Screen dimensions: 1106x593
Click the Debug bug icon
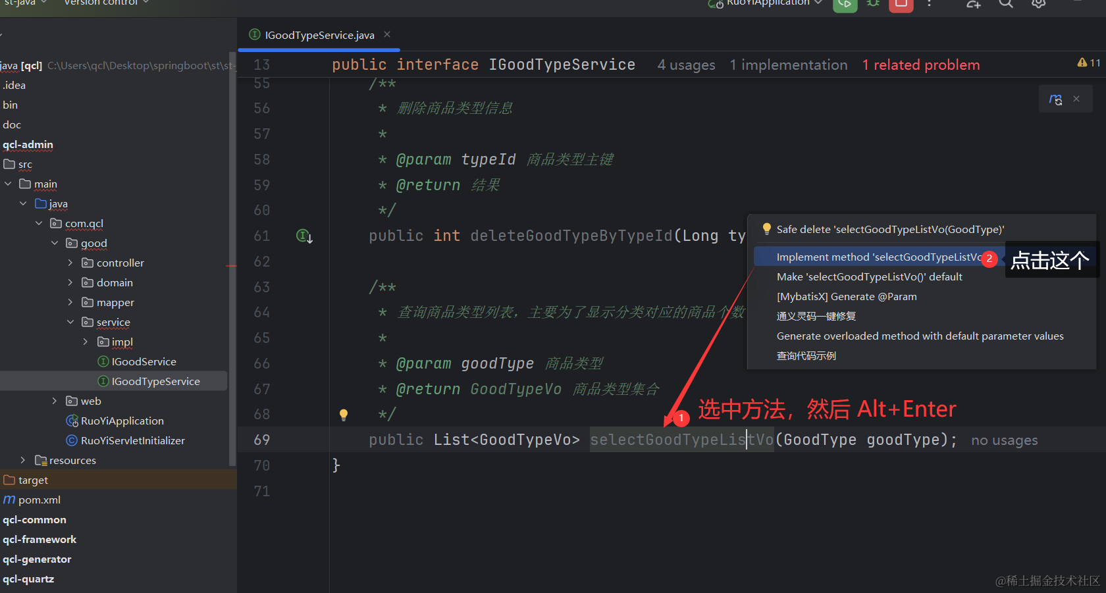[x=873, y=4]
